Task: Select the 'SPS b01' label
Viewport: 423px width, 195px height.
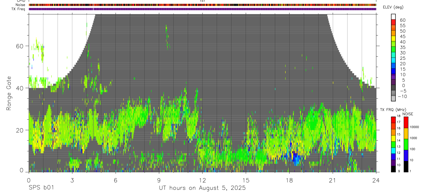Action: pos(41,188)
